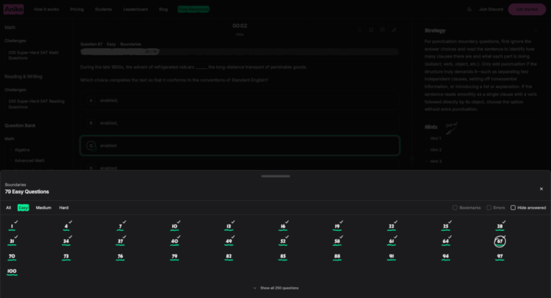Open the Blog page

[164, 9]
